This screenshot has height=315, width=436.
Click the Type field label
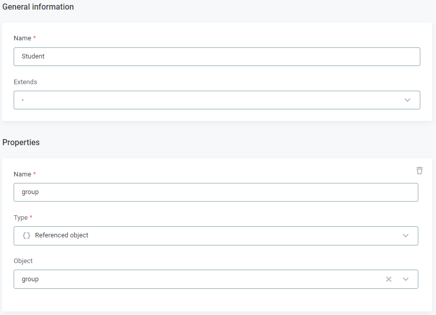click(22, 217)
